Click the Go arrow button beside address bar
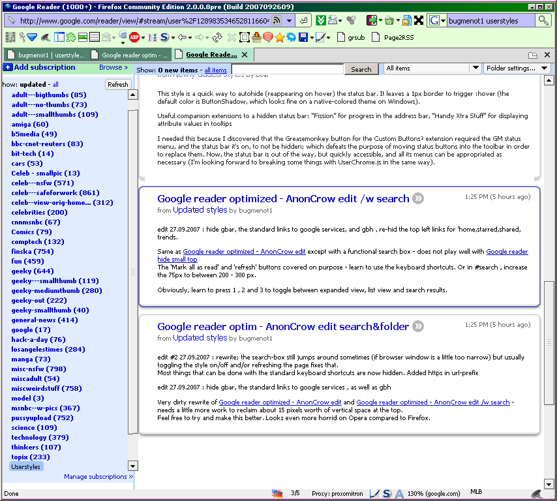Image resolution: width=557 pixels, height=501 pixels. coord(304,21)
